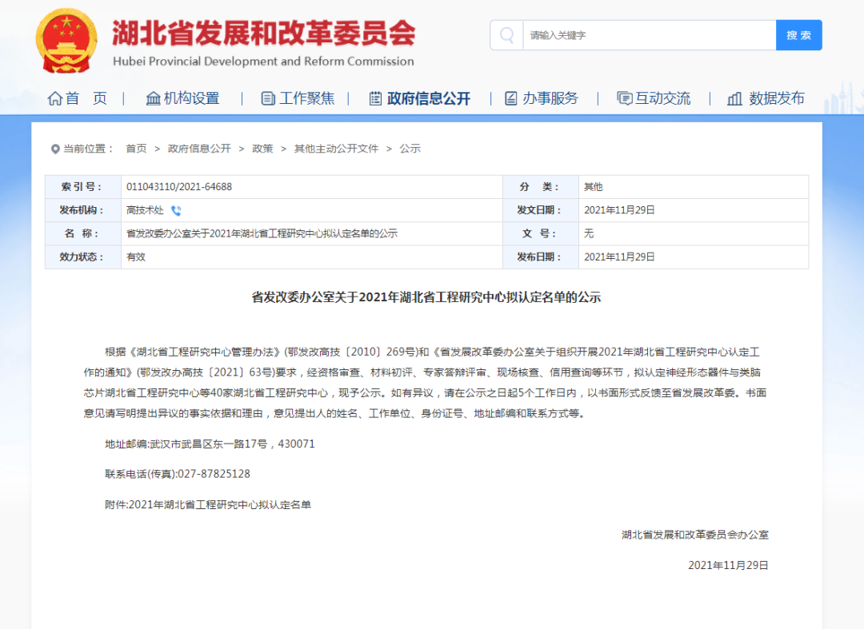Screen dimensions: 864x629
Task: Click the 地址邮编 address line
Action: click(210, 444)
